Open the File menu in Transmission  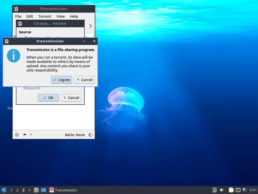click(x=18, y=16)
